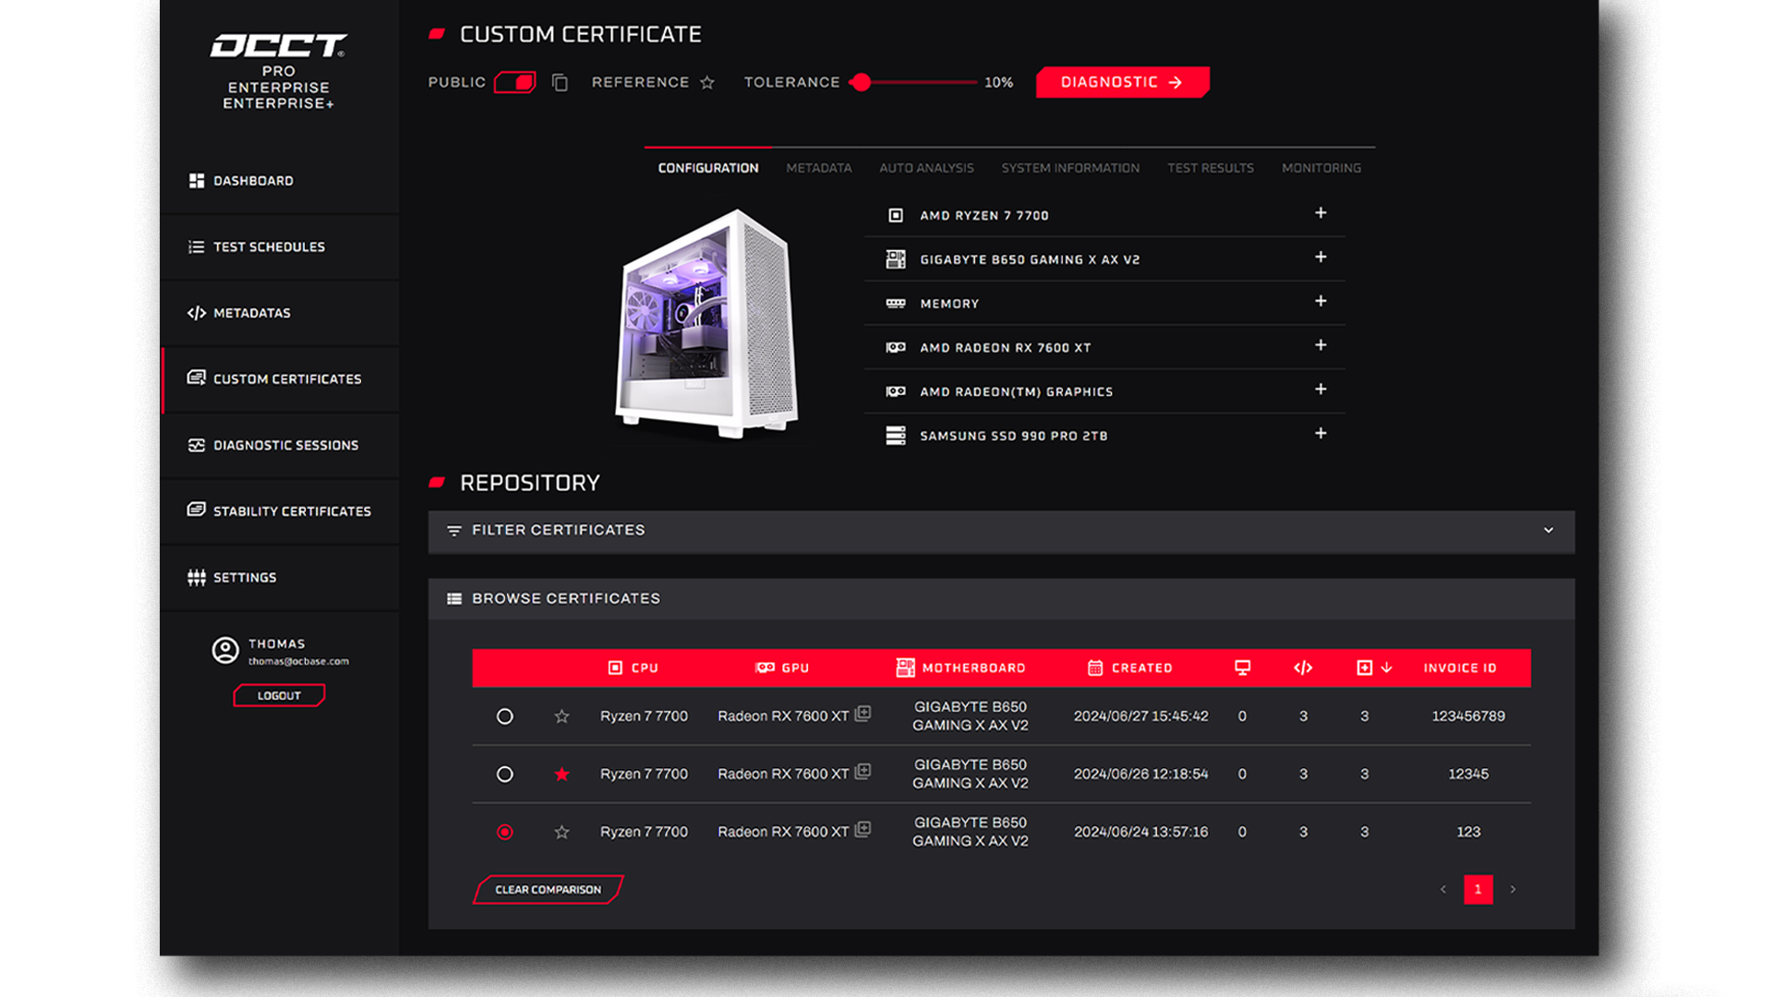The width and height of the screenshot is (1773, 997).
Task: Click the Clear Comparison button
Action: click(548, 890)
